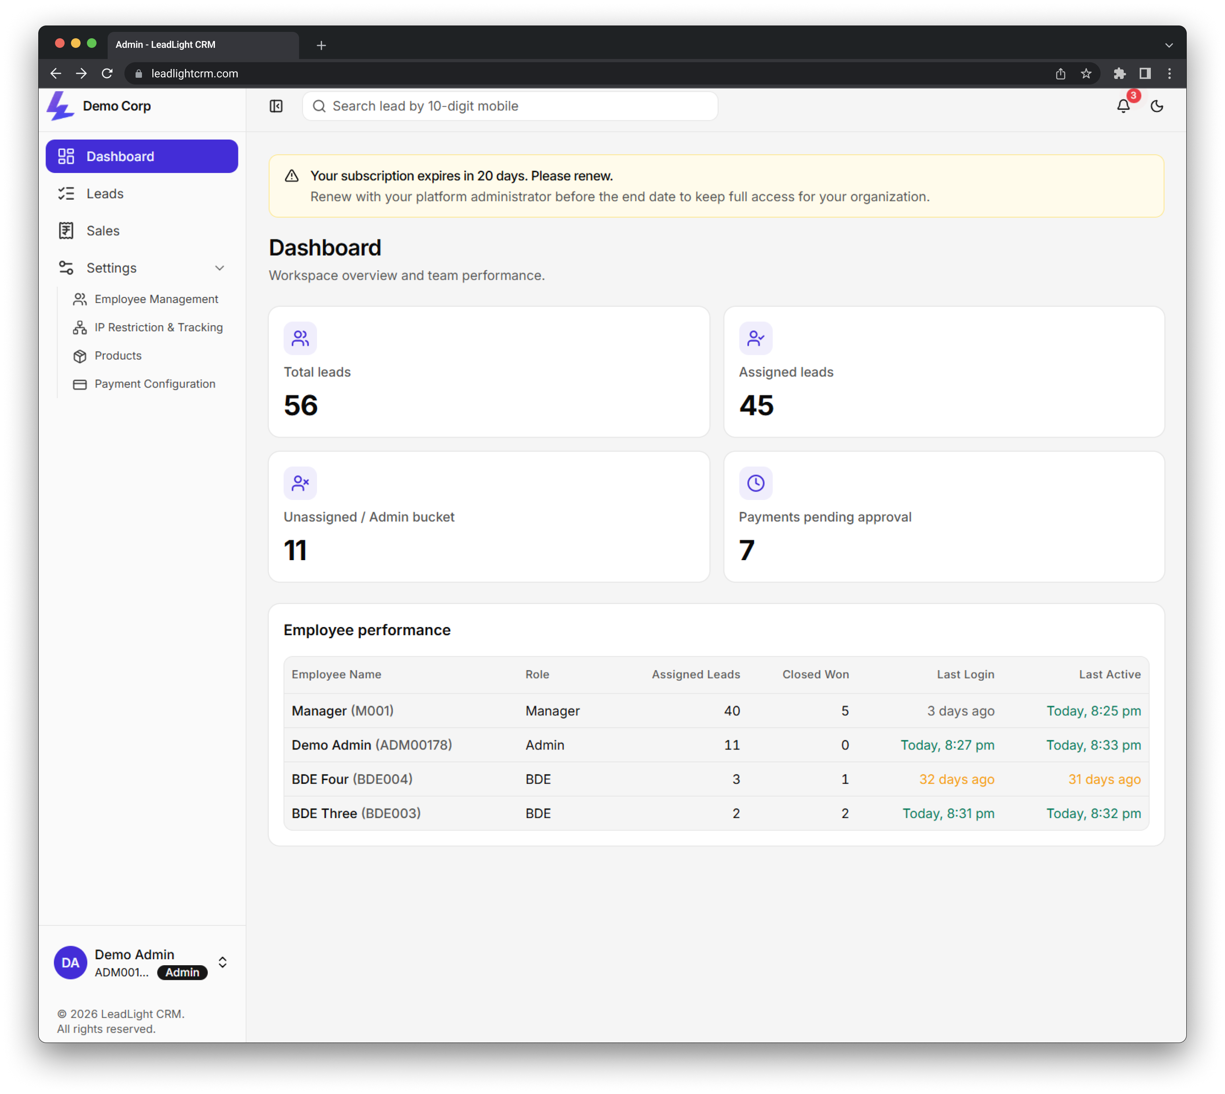
Task: Open the Unassigned / Admin bucket card
Action: [488, 517]
